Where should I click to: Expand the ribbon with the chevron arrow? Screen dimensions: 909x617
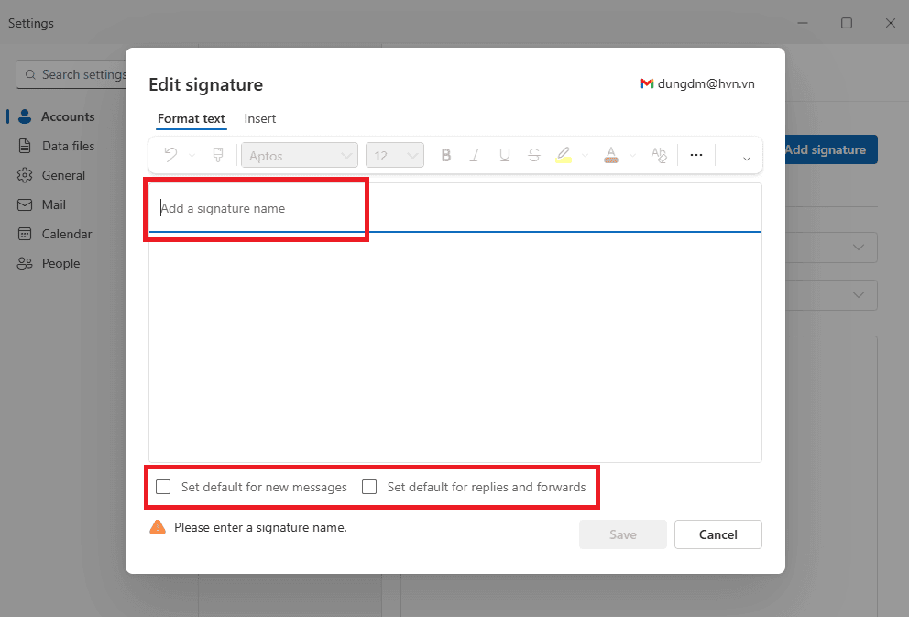pyautogui.click(x=747, y=159)
